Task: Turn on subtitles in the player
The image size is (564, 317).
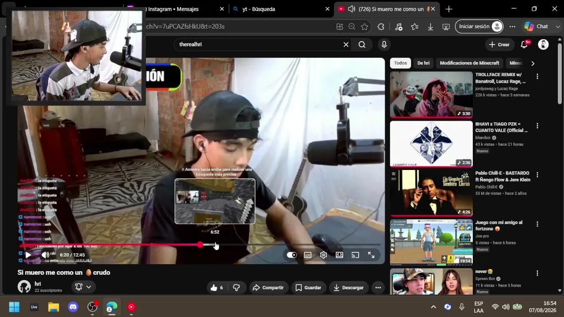Action: coord(308,255)
